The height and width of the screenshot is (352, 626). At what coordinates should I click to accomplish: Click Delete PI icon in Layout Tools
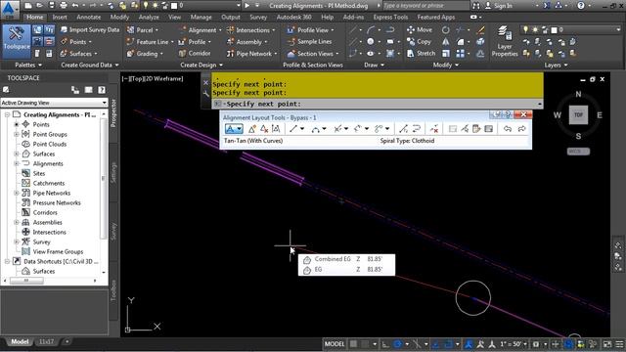tap(264, 129)
